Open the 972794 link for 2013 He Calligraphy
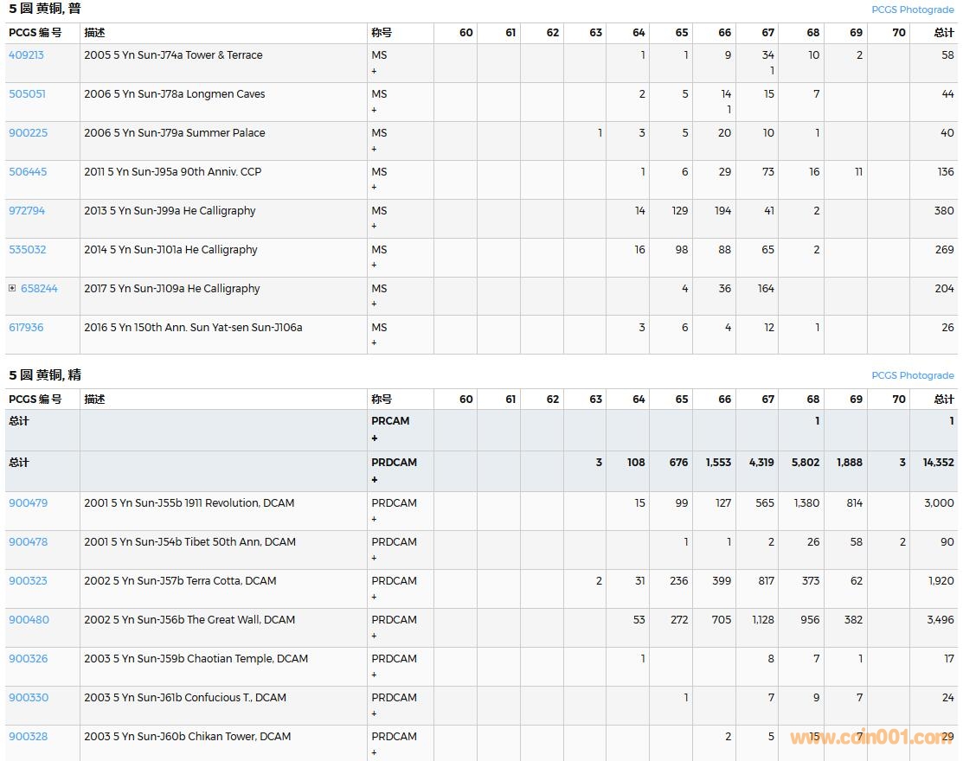The width and height of the screenshot is (963, 761). click(x=27, y=211)
